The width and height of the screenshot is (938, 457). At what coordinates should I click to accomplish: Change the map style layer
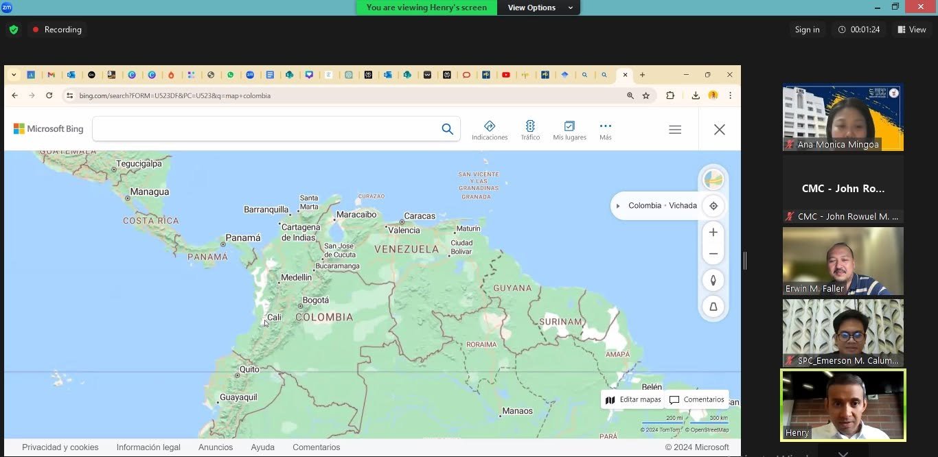[713, 180]
